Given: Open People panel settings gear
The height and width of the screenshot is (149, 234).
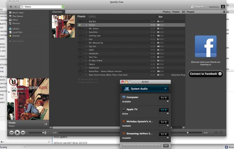Looking at the screenshot, I should click(224, 12).
